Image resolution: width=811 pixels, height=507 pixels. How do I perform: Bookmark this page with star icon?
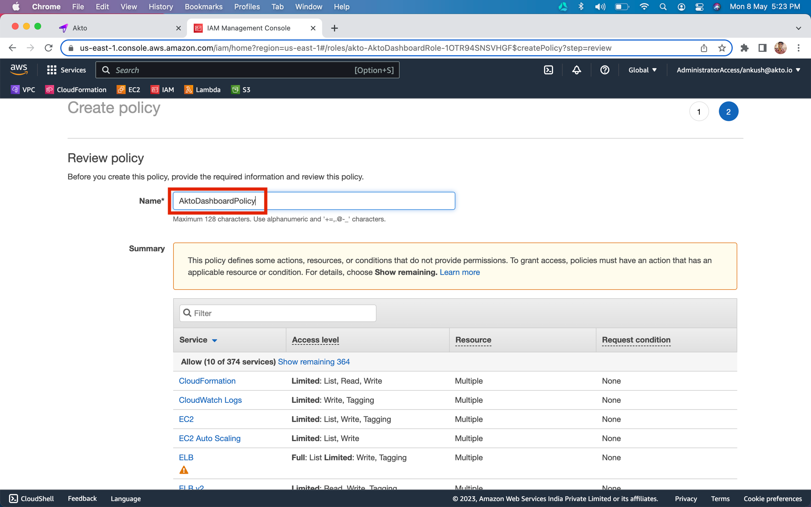(x=722, y=48)
